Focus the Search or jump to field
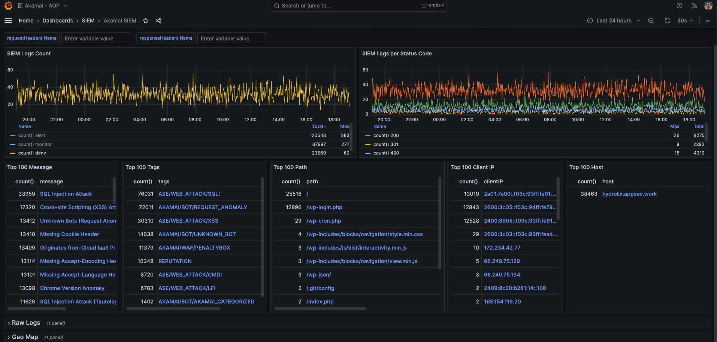This screenshot has width=717, height=342. point(358,6)
